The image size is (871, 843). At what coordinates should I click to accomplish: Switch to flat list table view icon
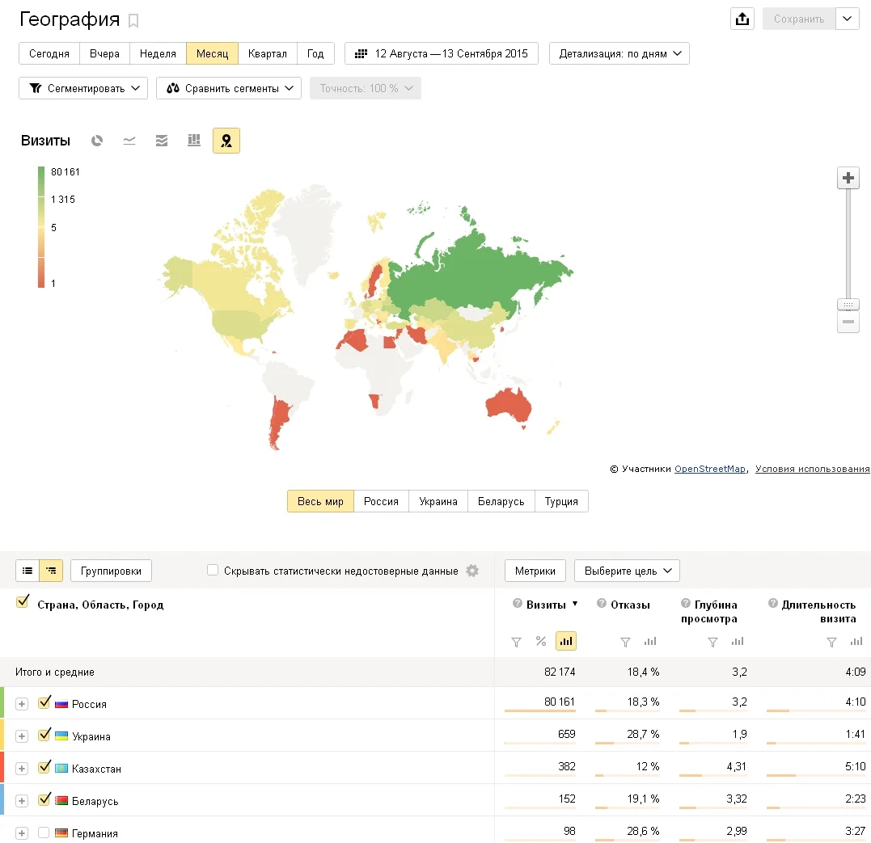click(27, 571)
